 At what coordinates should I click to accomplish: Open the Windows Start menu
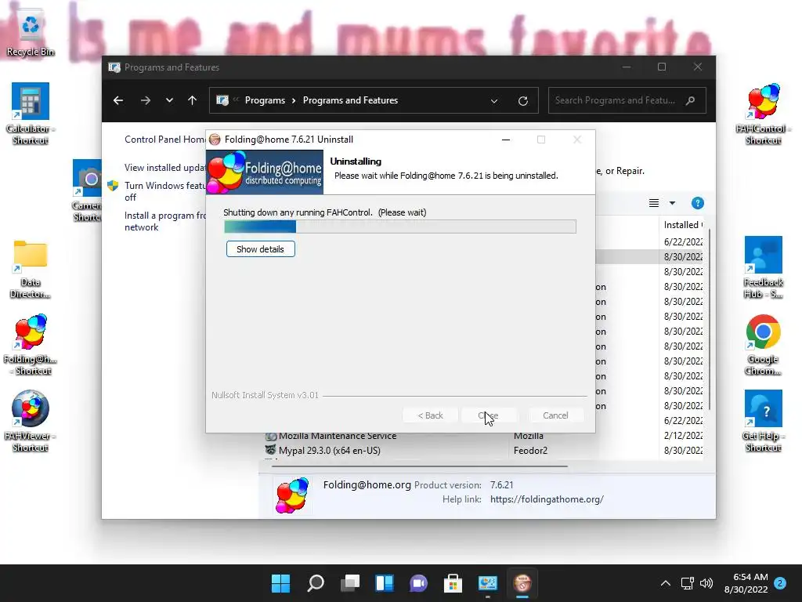tap(280, 583)
